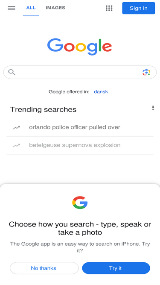Open the hamburger main menu
Viewport: 160px width, 285px height.
click(12, 8)
